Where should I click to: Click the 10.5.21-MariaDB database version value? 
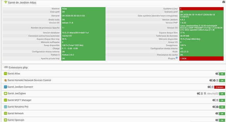tap(76, 33)
